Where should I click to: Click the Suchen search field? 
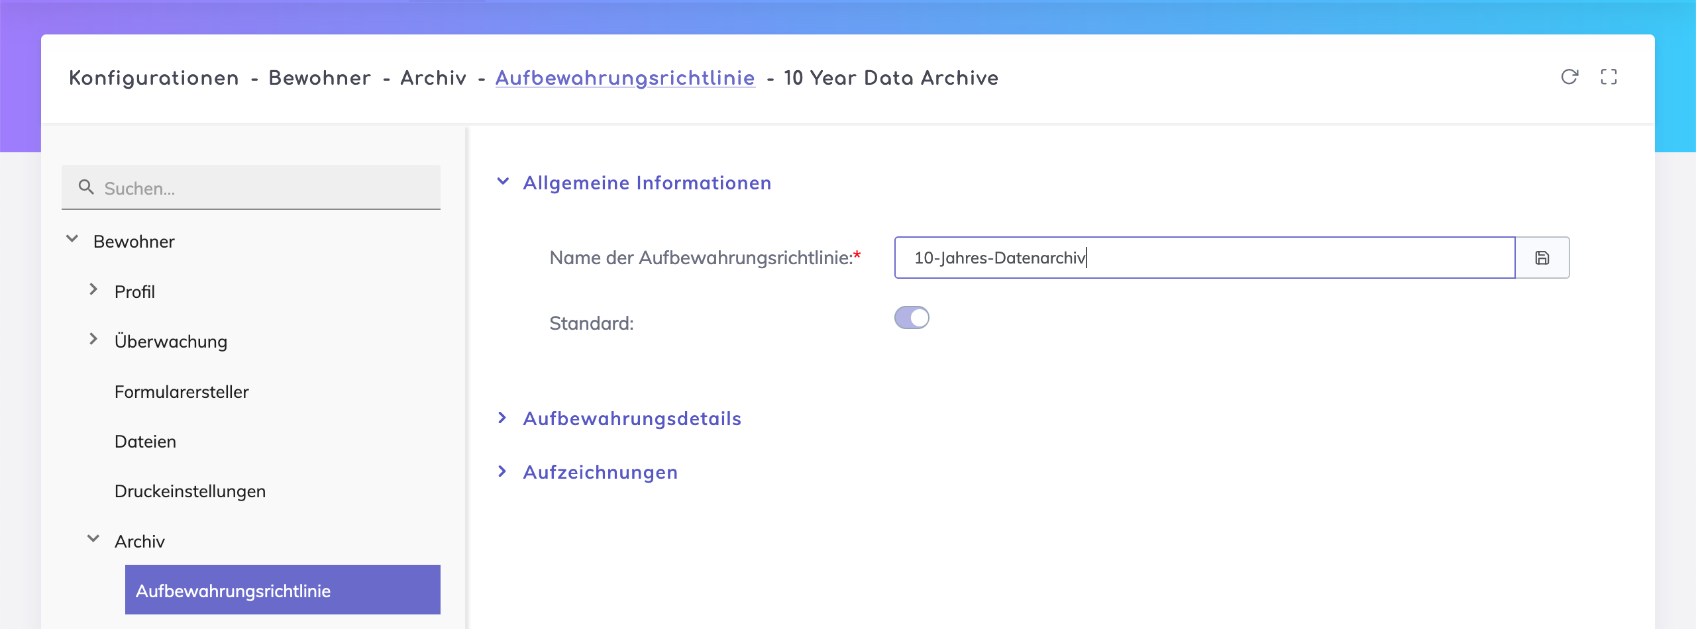265,188
